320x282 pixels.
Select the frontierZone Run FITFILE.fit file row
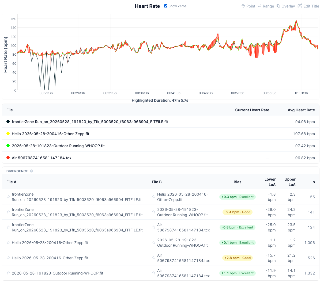[160, 122]
